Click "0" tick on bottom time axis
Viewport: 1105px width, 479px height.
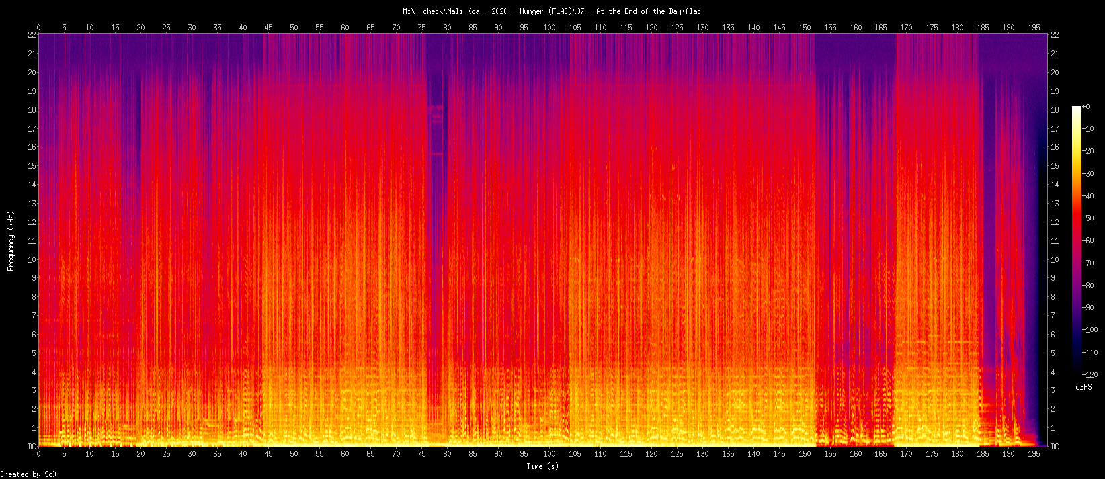pos(38,454)
